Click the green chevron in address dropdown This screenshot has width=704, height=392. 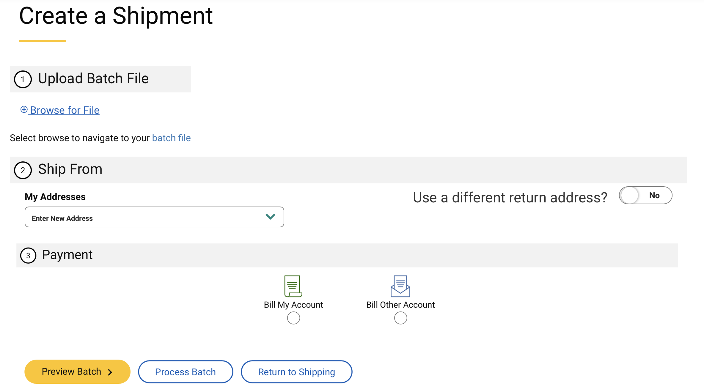[270, 217]
